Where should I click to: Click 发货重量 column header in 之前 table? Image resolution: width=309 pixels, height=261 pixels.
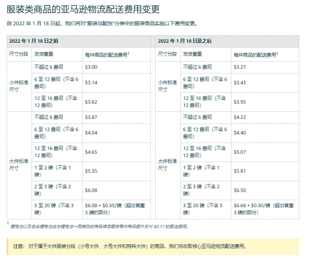[44, 54]
